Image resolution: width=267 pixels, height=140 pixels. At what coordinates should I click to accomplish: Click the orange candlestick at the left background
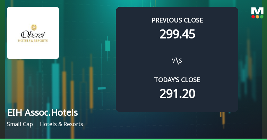pyautogui.click(x=20, y=87)
